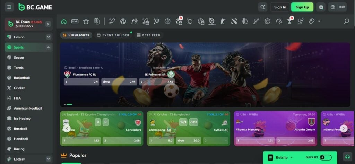Image resolution: width=355 pixels, height=164 pixels.
Task: Open BC Originals icon in sports bar
Action: pyautogui.click(x=212, y=21)
